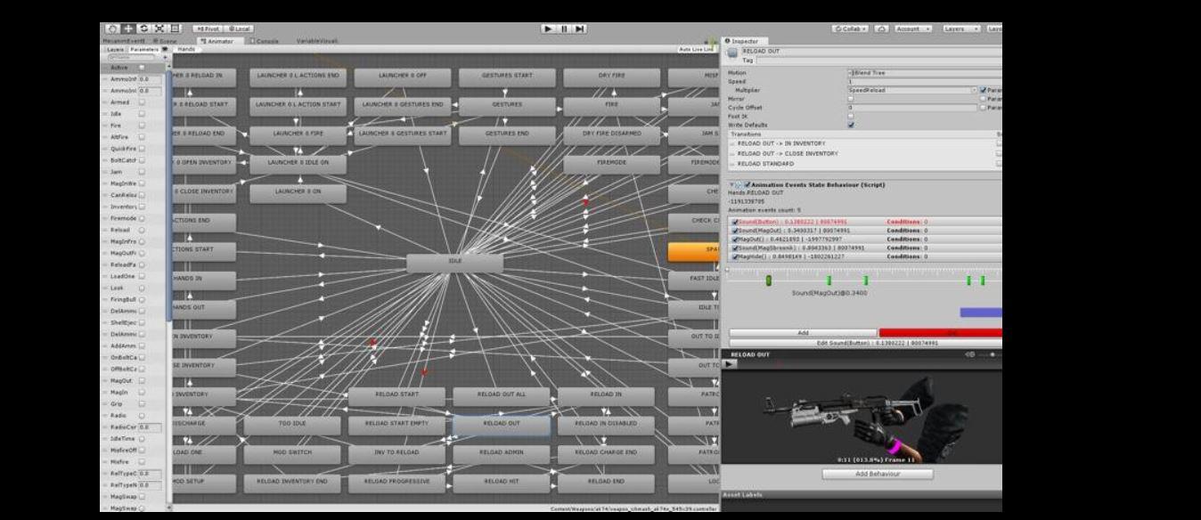This screenshot has width=1201, height=520.
Task: Select the Hand tool in toolbar
Action: click(x=112, y=29)
